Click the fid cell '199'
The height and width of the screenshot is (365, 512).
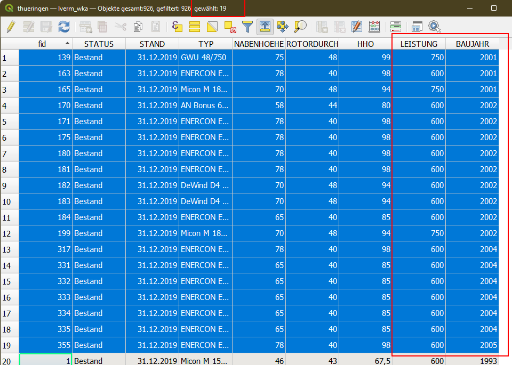[x=46, y=233]
